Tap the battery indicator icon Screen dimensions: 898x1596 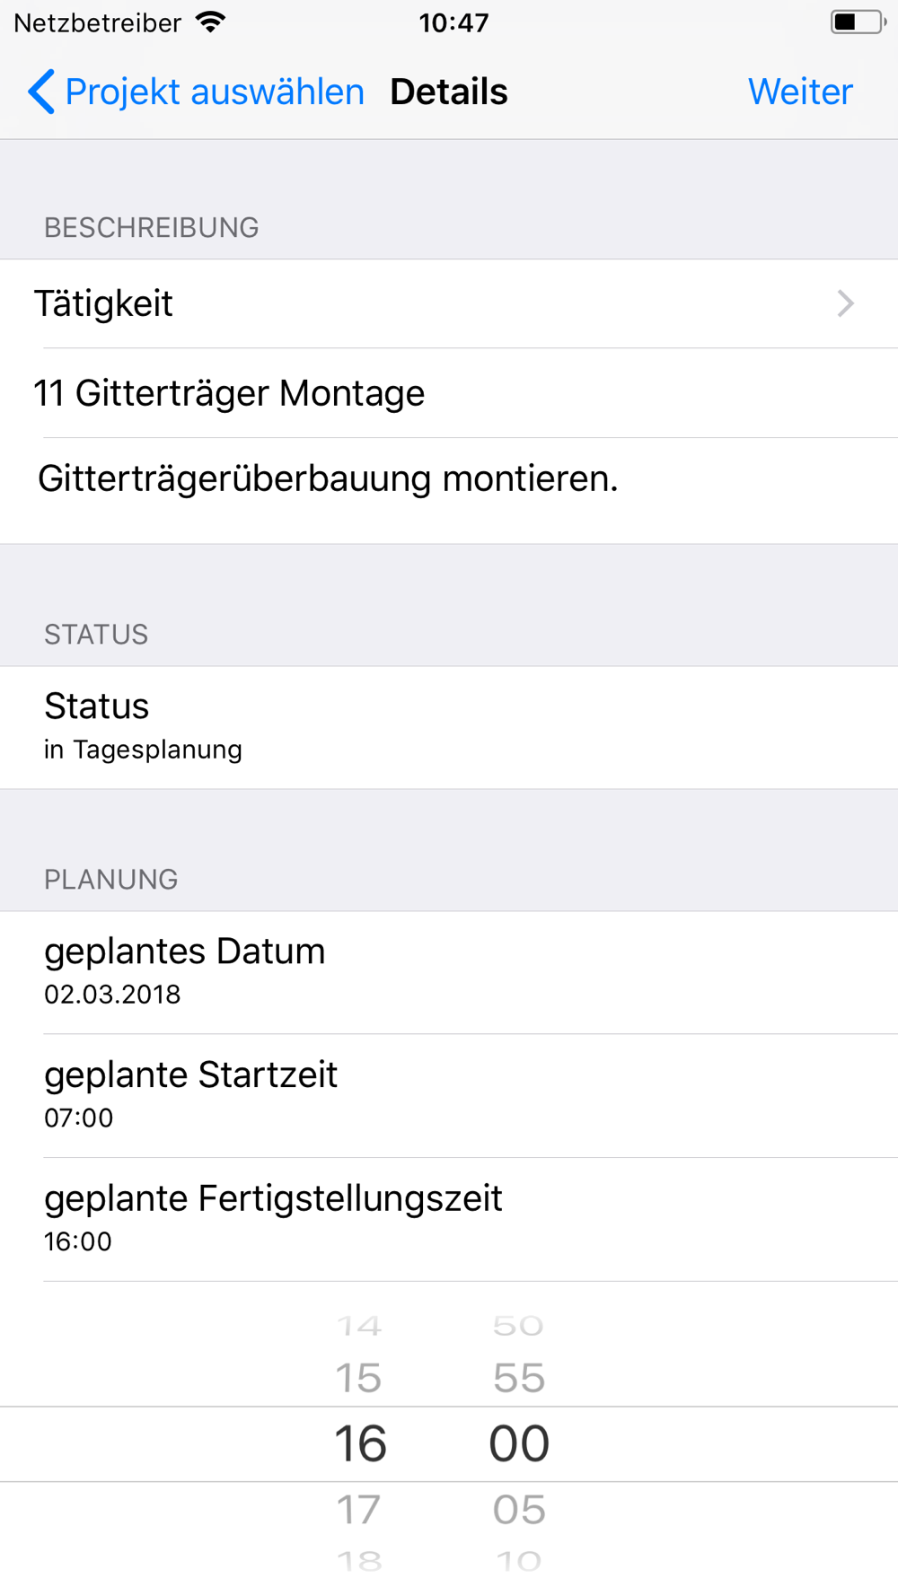pyautogui.click(x=857, y=22)
